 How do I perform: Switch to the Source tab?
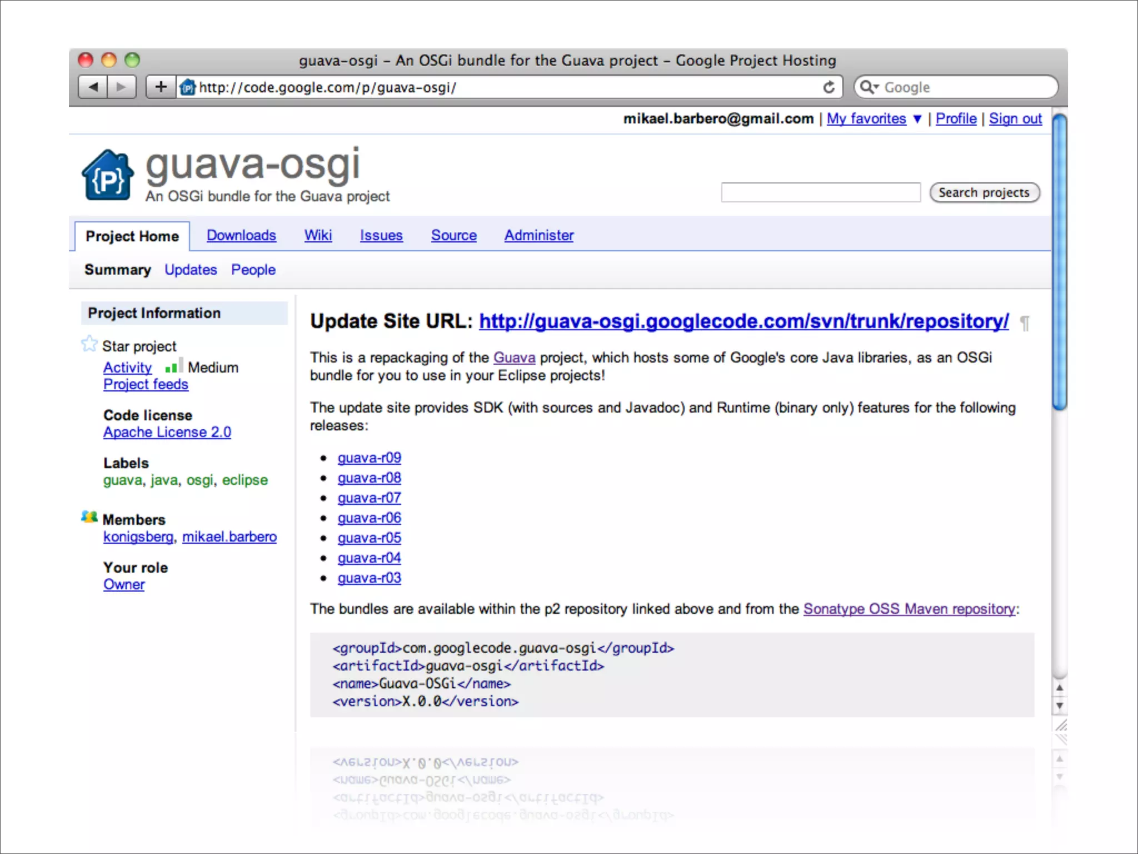coord(453,235)
